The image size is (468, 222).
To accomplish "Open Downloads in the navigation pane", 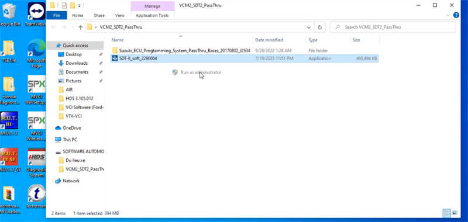I will 77,63.
